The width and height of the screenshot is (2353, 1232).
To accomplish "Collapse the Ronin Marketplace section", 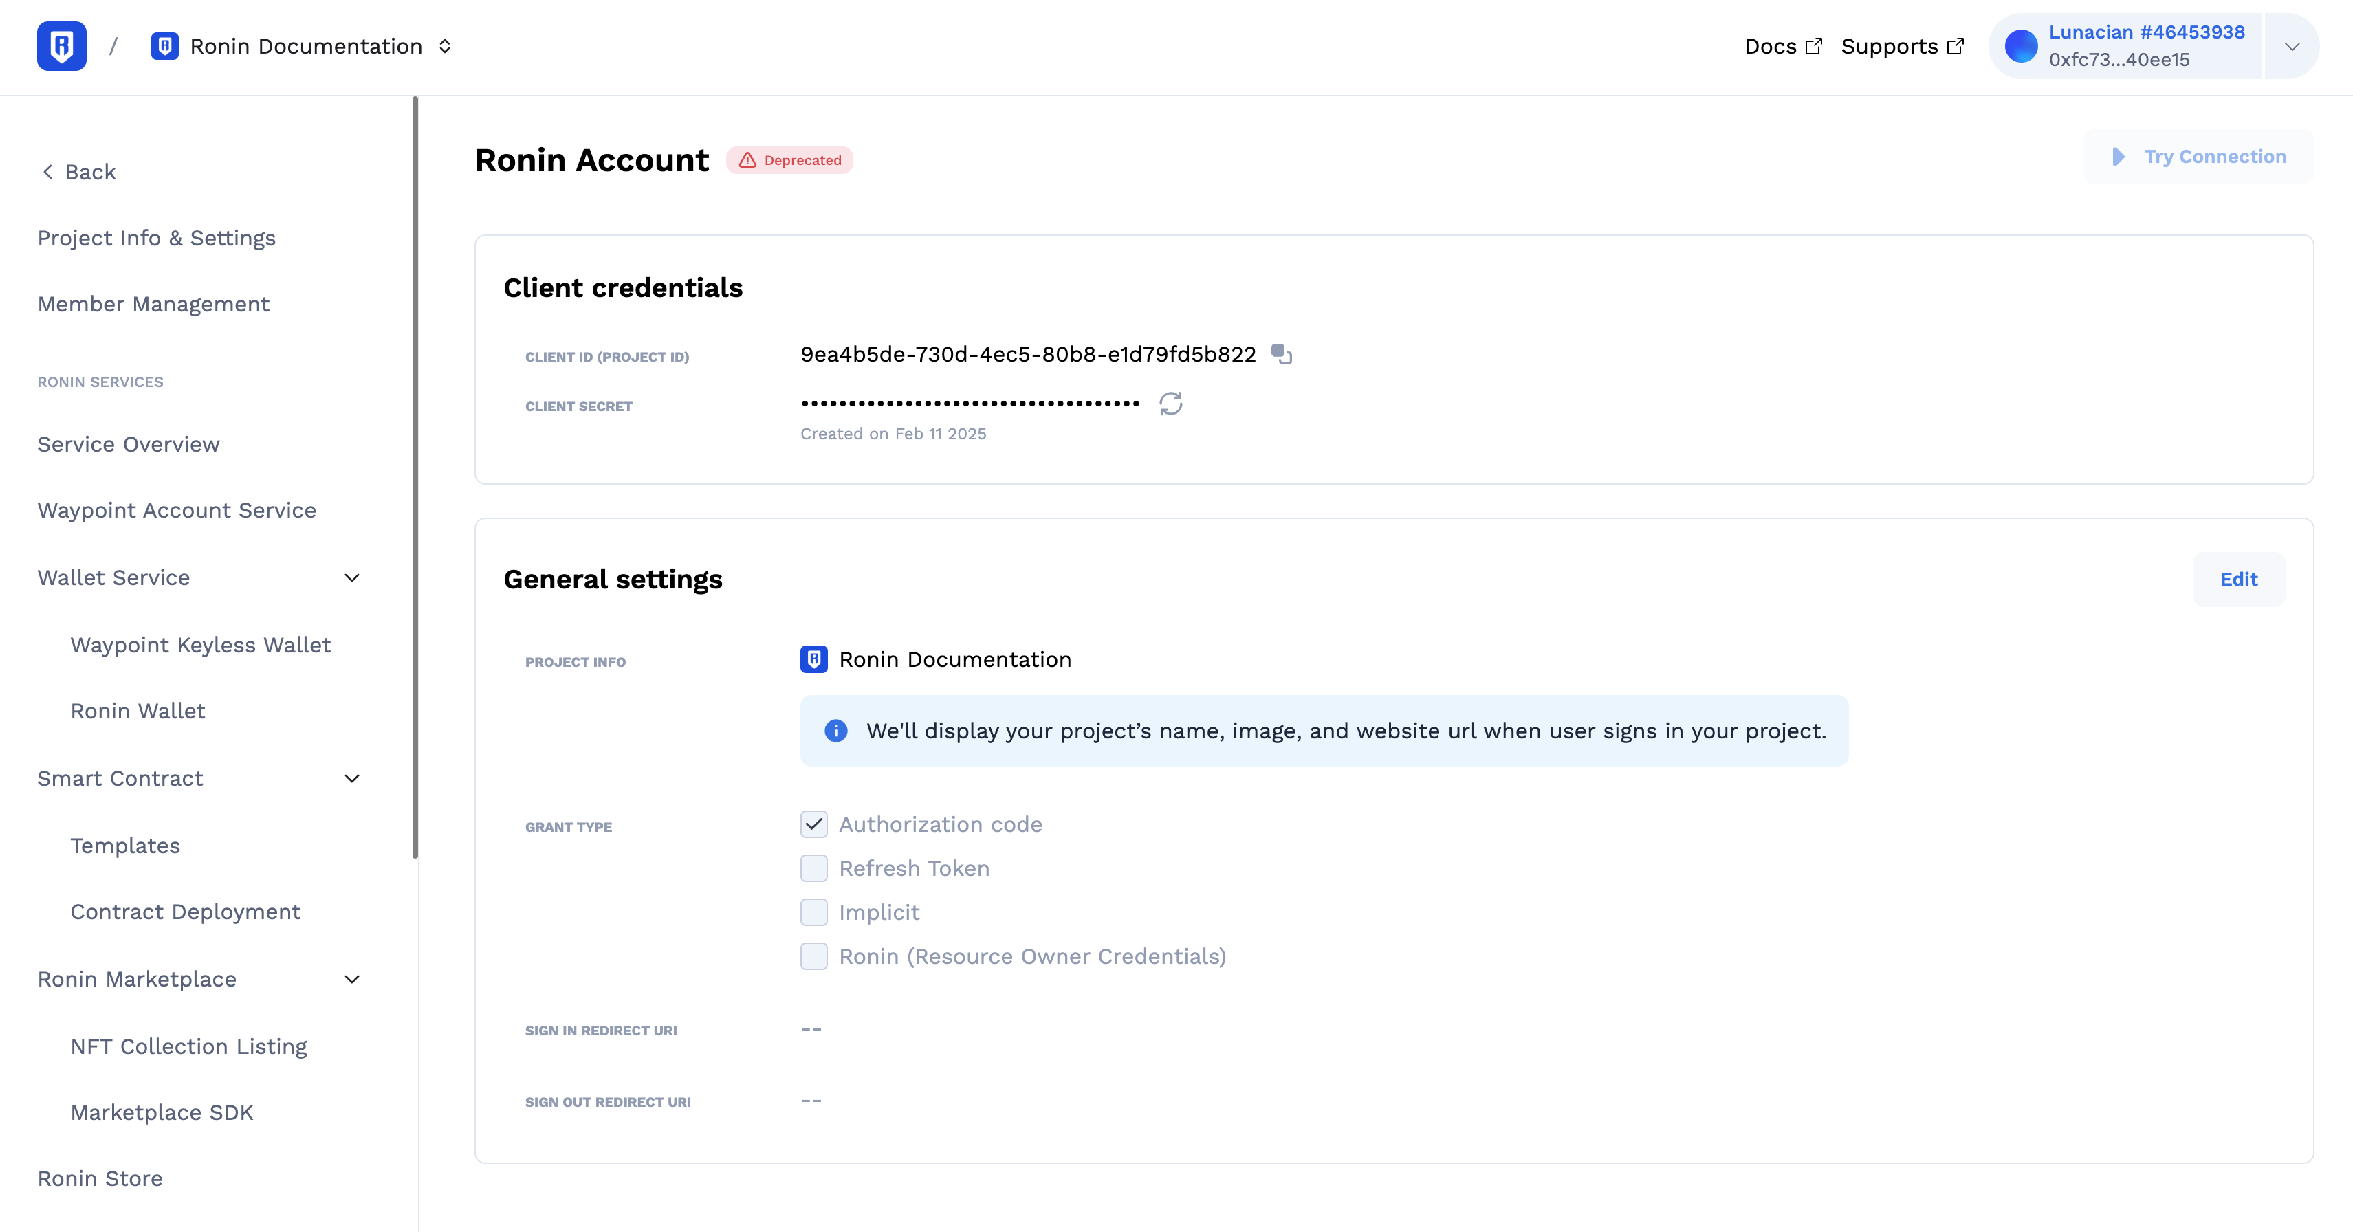I will (x=351, y=979).
